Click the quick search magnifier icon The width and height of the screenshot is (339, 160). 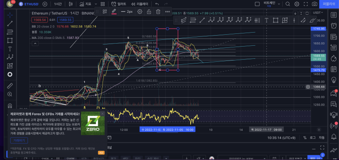pos(288,4)
